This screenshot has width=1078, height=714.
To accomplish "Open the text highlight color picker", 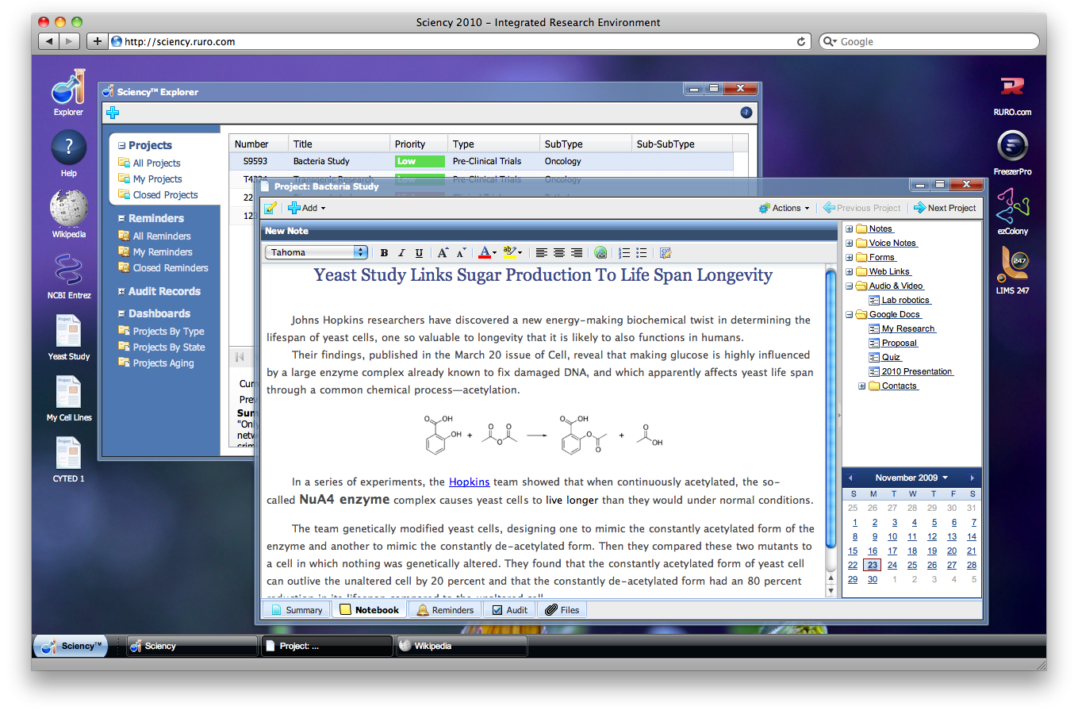I will (512, 253).
